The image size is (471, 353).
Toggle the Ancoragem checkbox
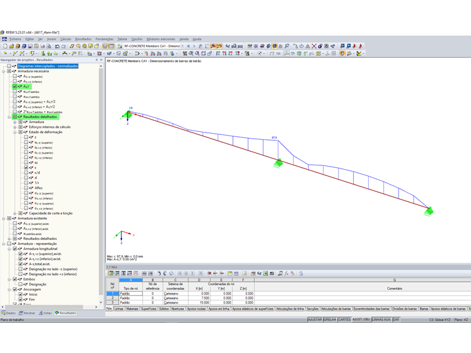[x=15, y=289]
